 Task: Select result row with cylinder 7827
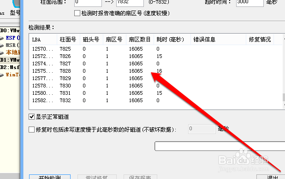tap(156, 64)
